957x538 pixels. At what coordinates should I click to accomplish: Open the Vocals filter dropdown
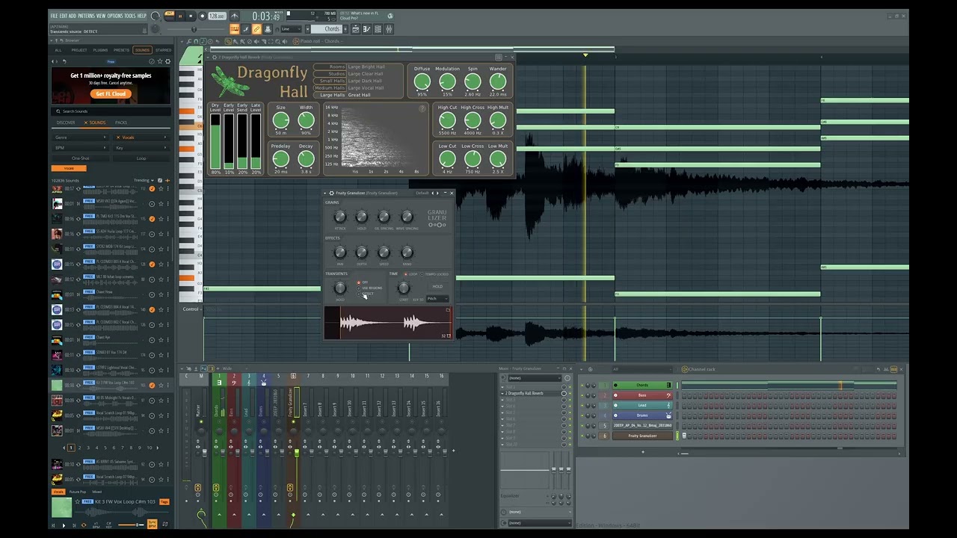[141, 137]
